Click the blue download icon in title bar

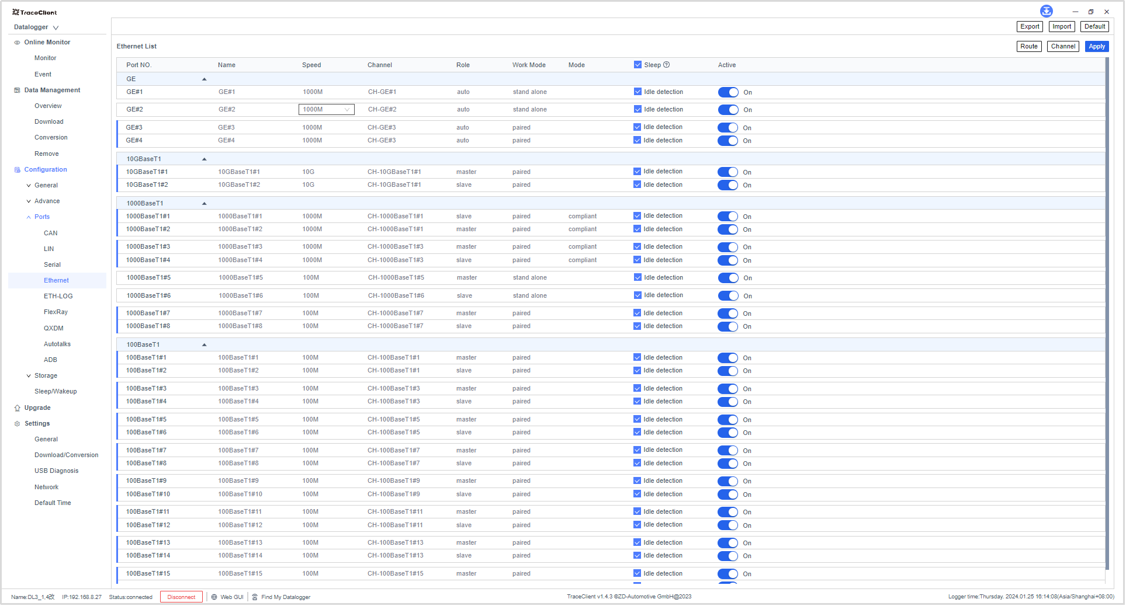(1046, 11)
